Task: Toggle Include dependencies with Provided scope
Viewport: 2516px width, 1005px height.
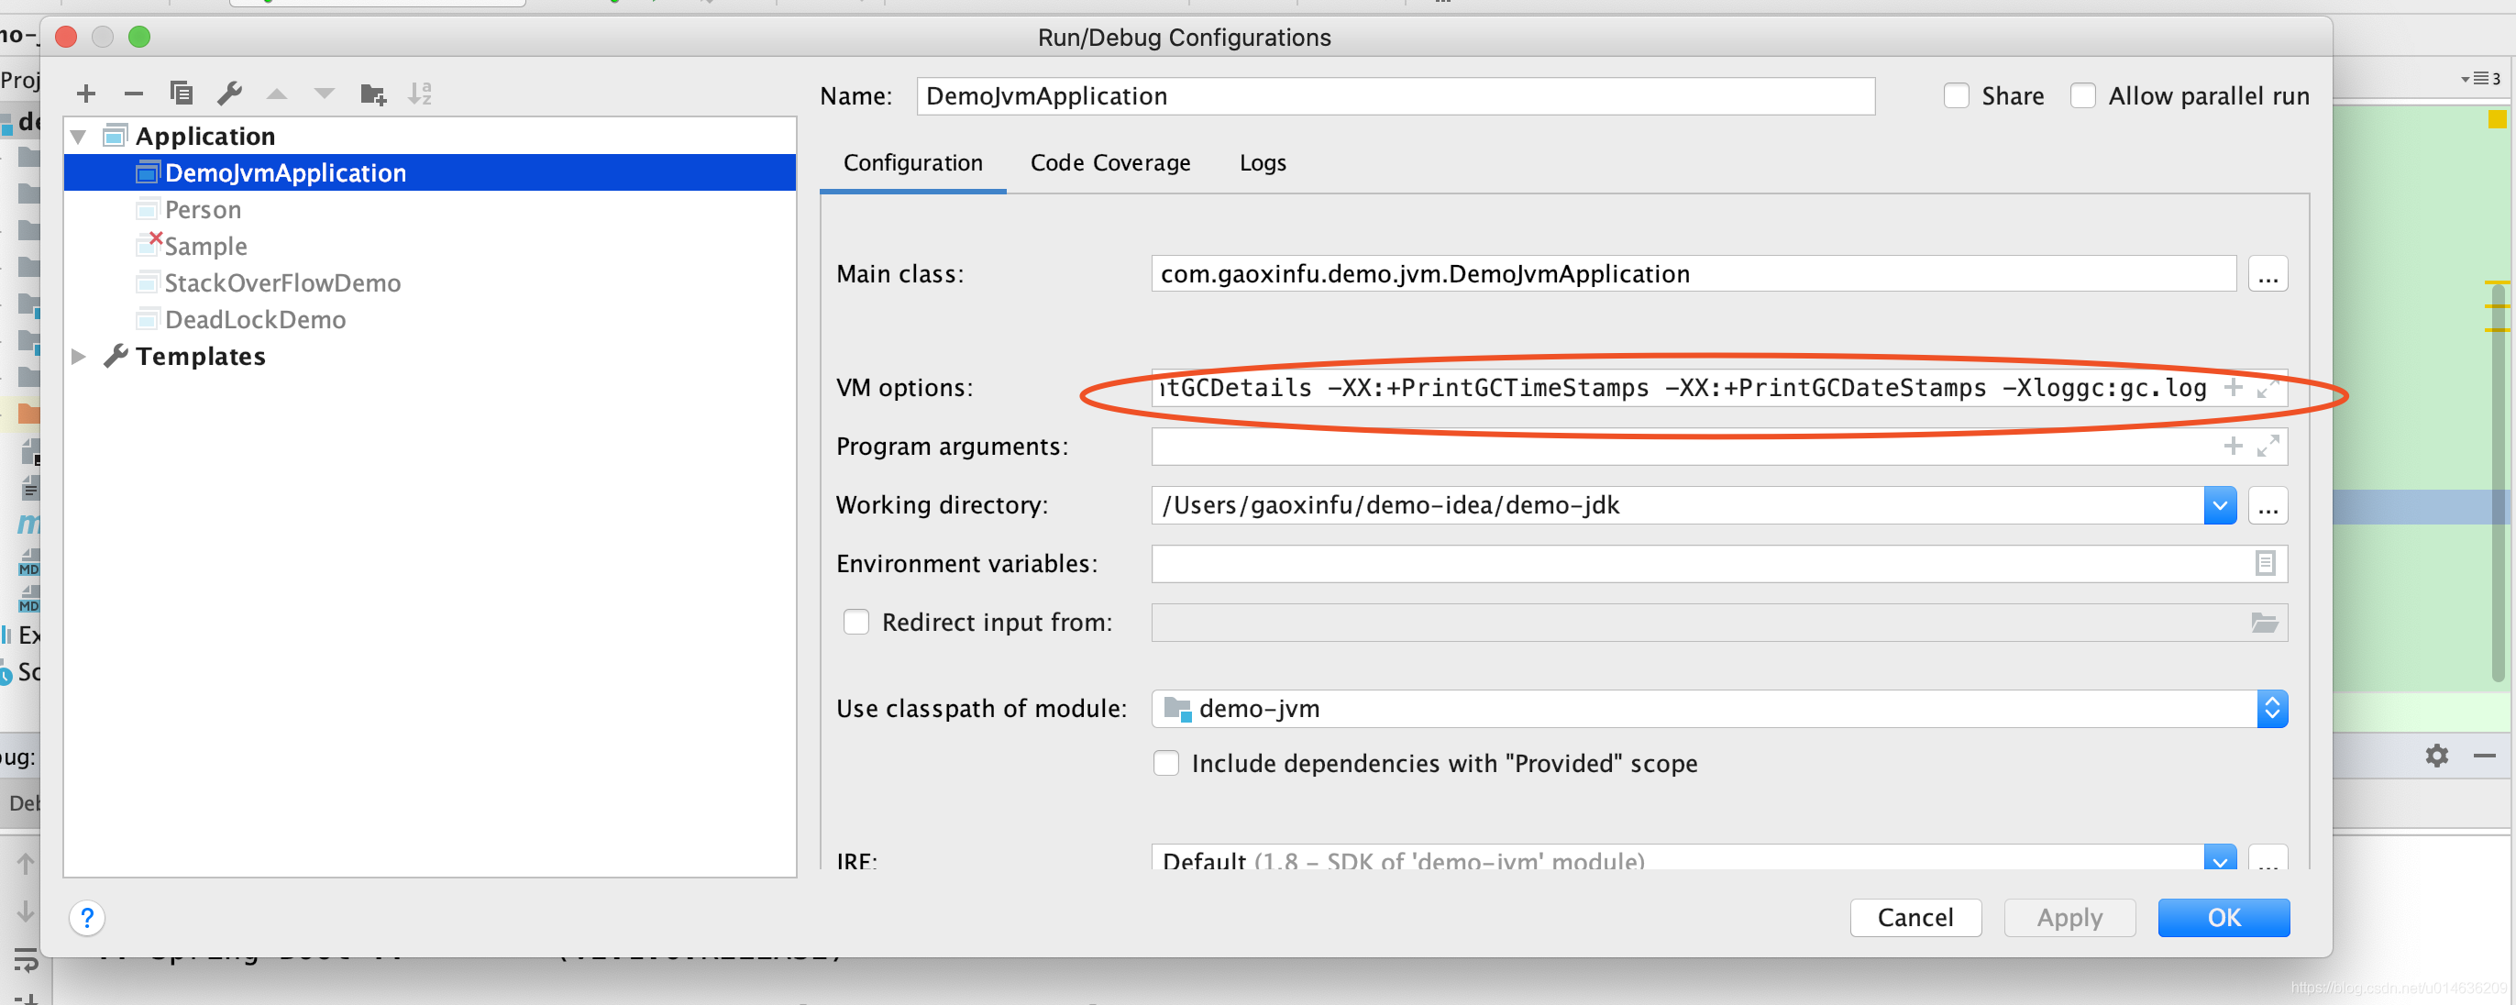Action: [x=1164, y=761]
